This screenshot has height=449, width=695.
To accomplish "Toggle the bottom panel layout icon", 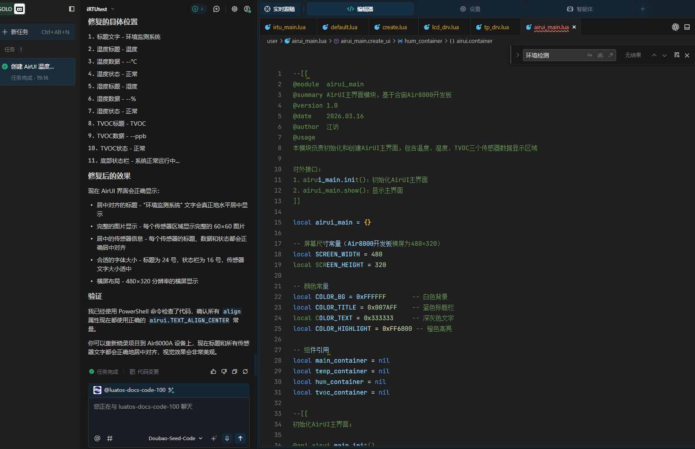I will click(x=687, y=27).
